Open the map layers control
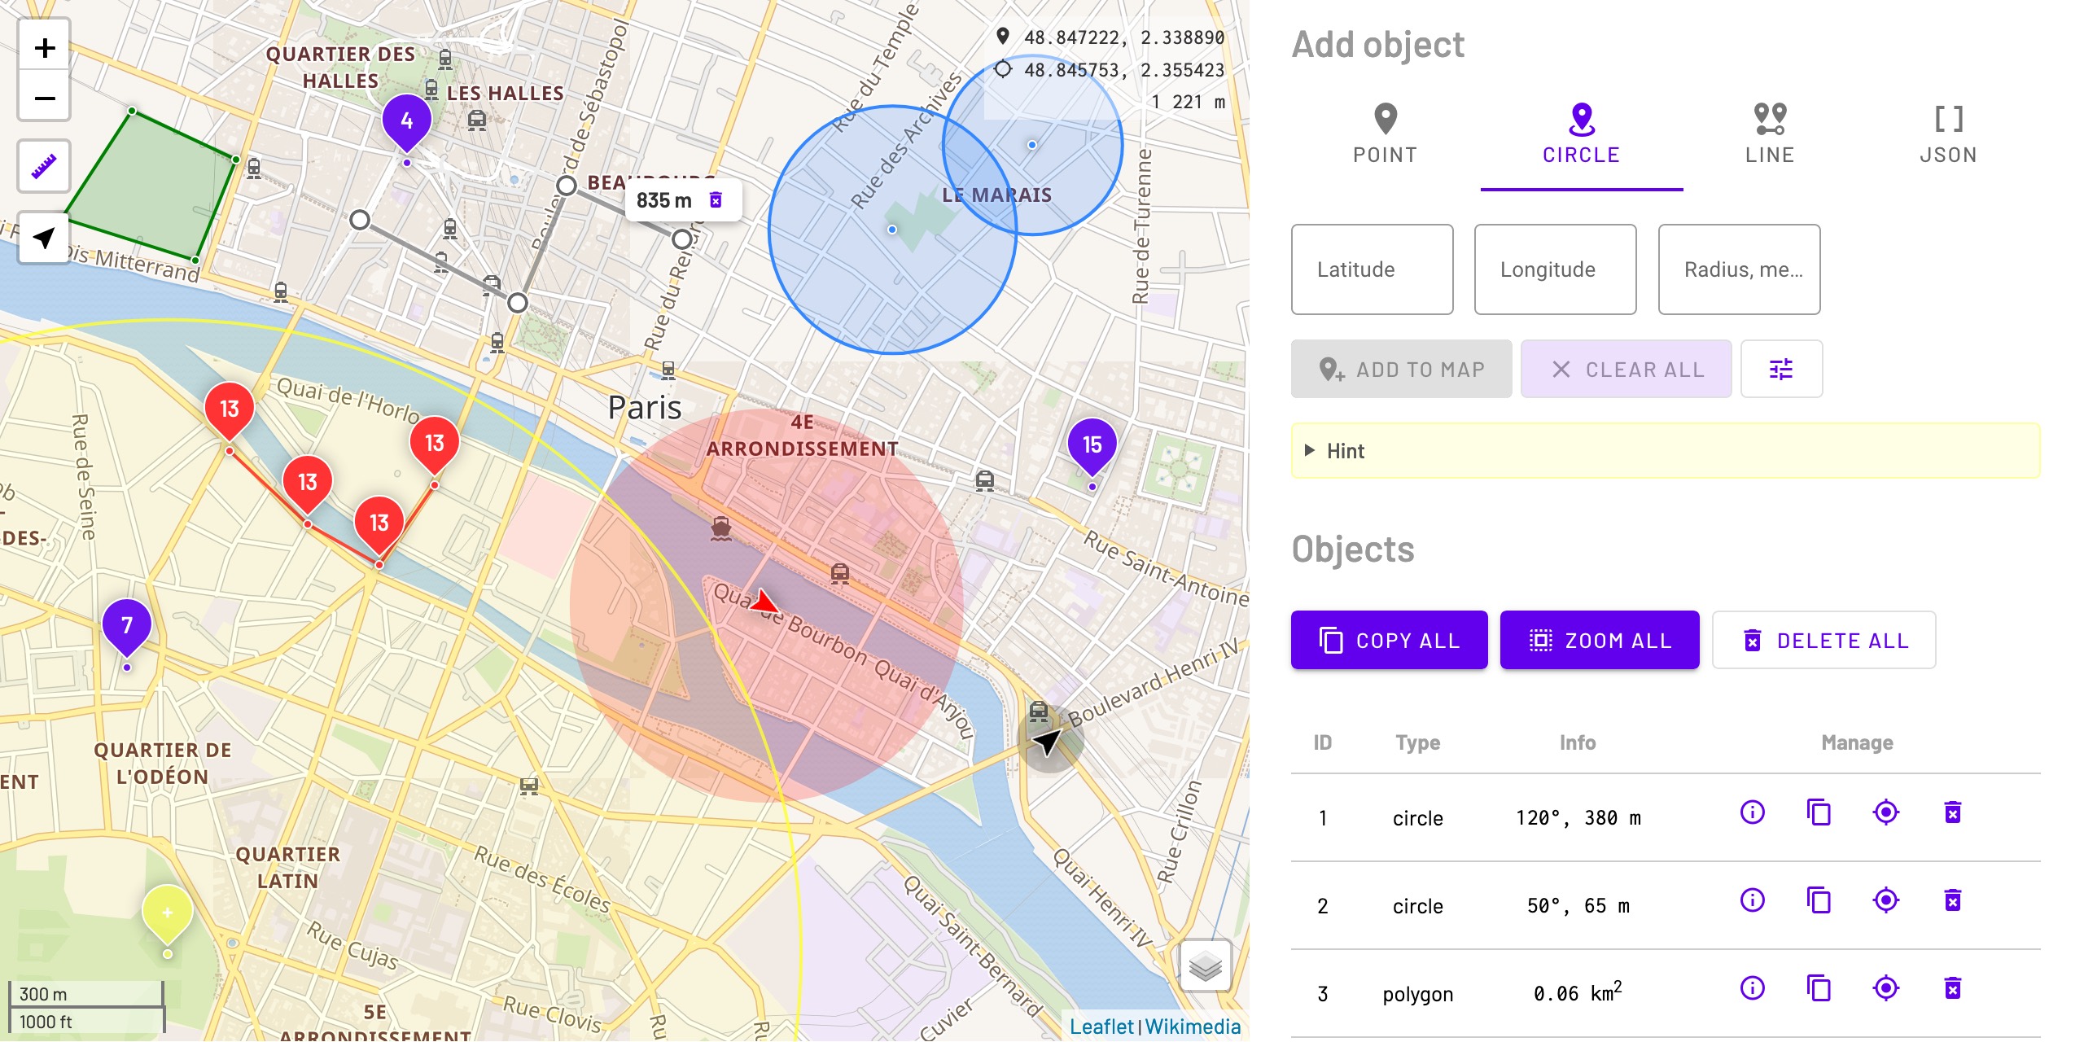The height and width of the screenshot is (1042, 2084). click(x=1205, y=966)
